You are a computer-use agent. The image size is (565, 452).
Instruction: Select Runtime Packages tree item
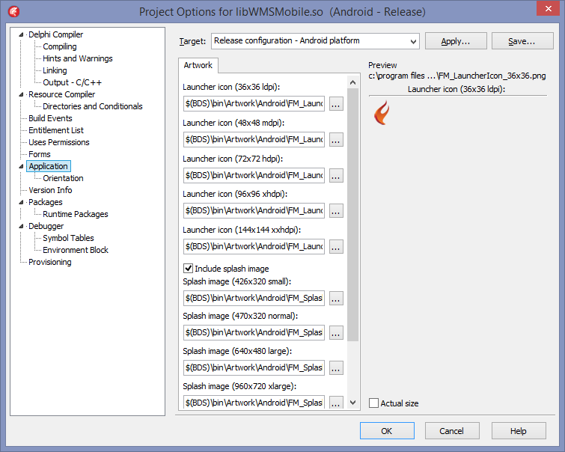coord(76,214)
